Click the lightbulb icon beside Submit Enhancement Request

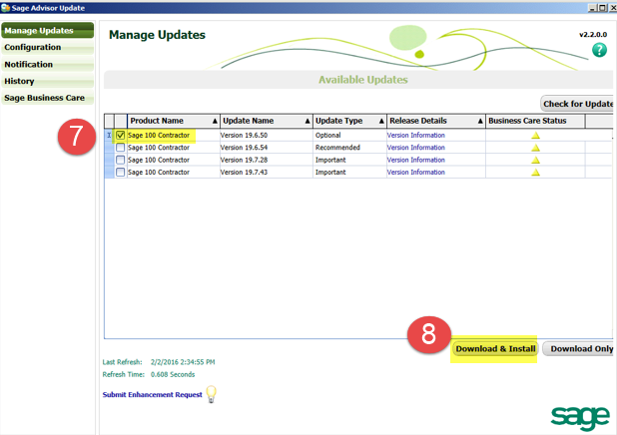point(212,394)
